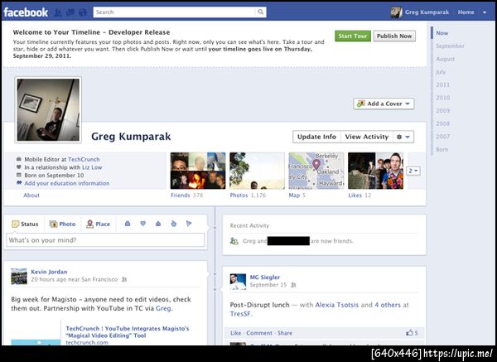The height and width of the screenshot is (362, 497).
Task: Open TechCrunch YouTube Magisto article link
Action: click(x=127, y=332)
